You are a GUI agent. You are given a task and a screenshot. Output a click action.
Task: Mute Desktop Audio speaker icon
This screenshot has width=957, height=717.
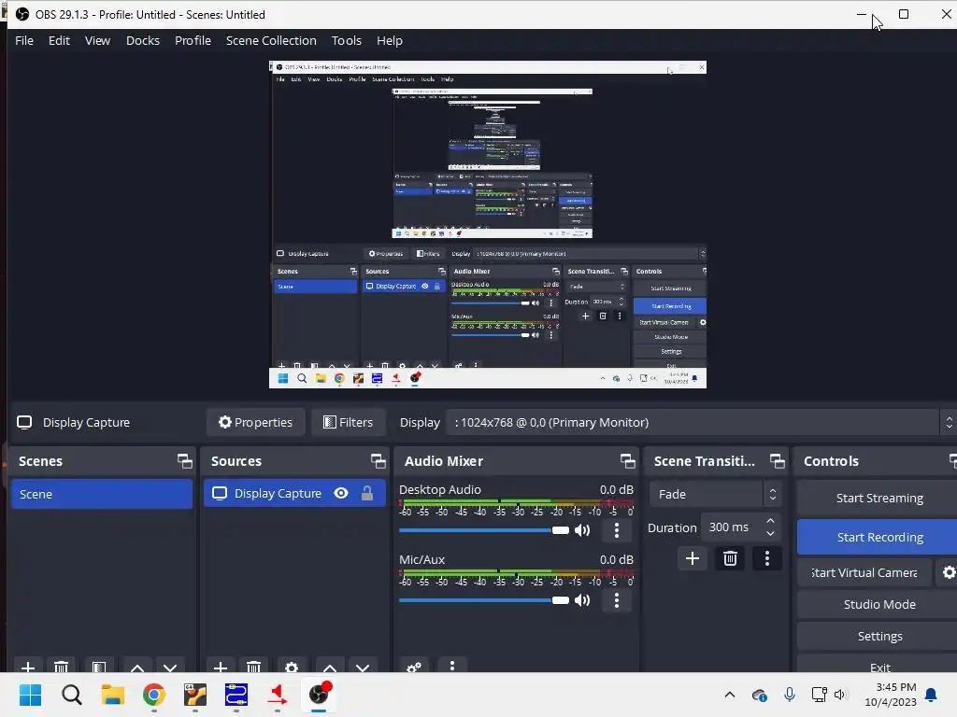coord(582,530)
